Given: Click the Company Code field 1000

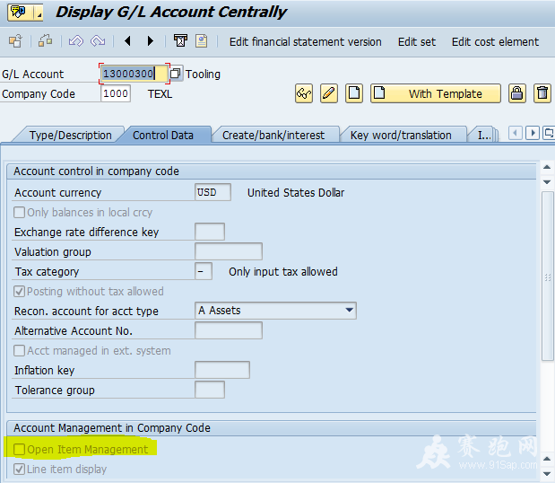Looking at the screenshot, I should pyautogui.click(x=116, y=93).
